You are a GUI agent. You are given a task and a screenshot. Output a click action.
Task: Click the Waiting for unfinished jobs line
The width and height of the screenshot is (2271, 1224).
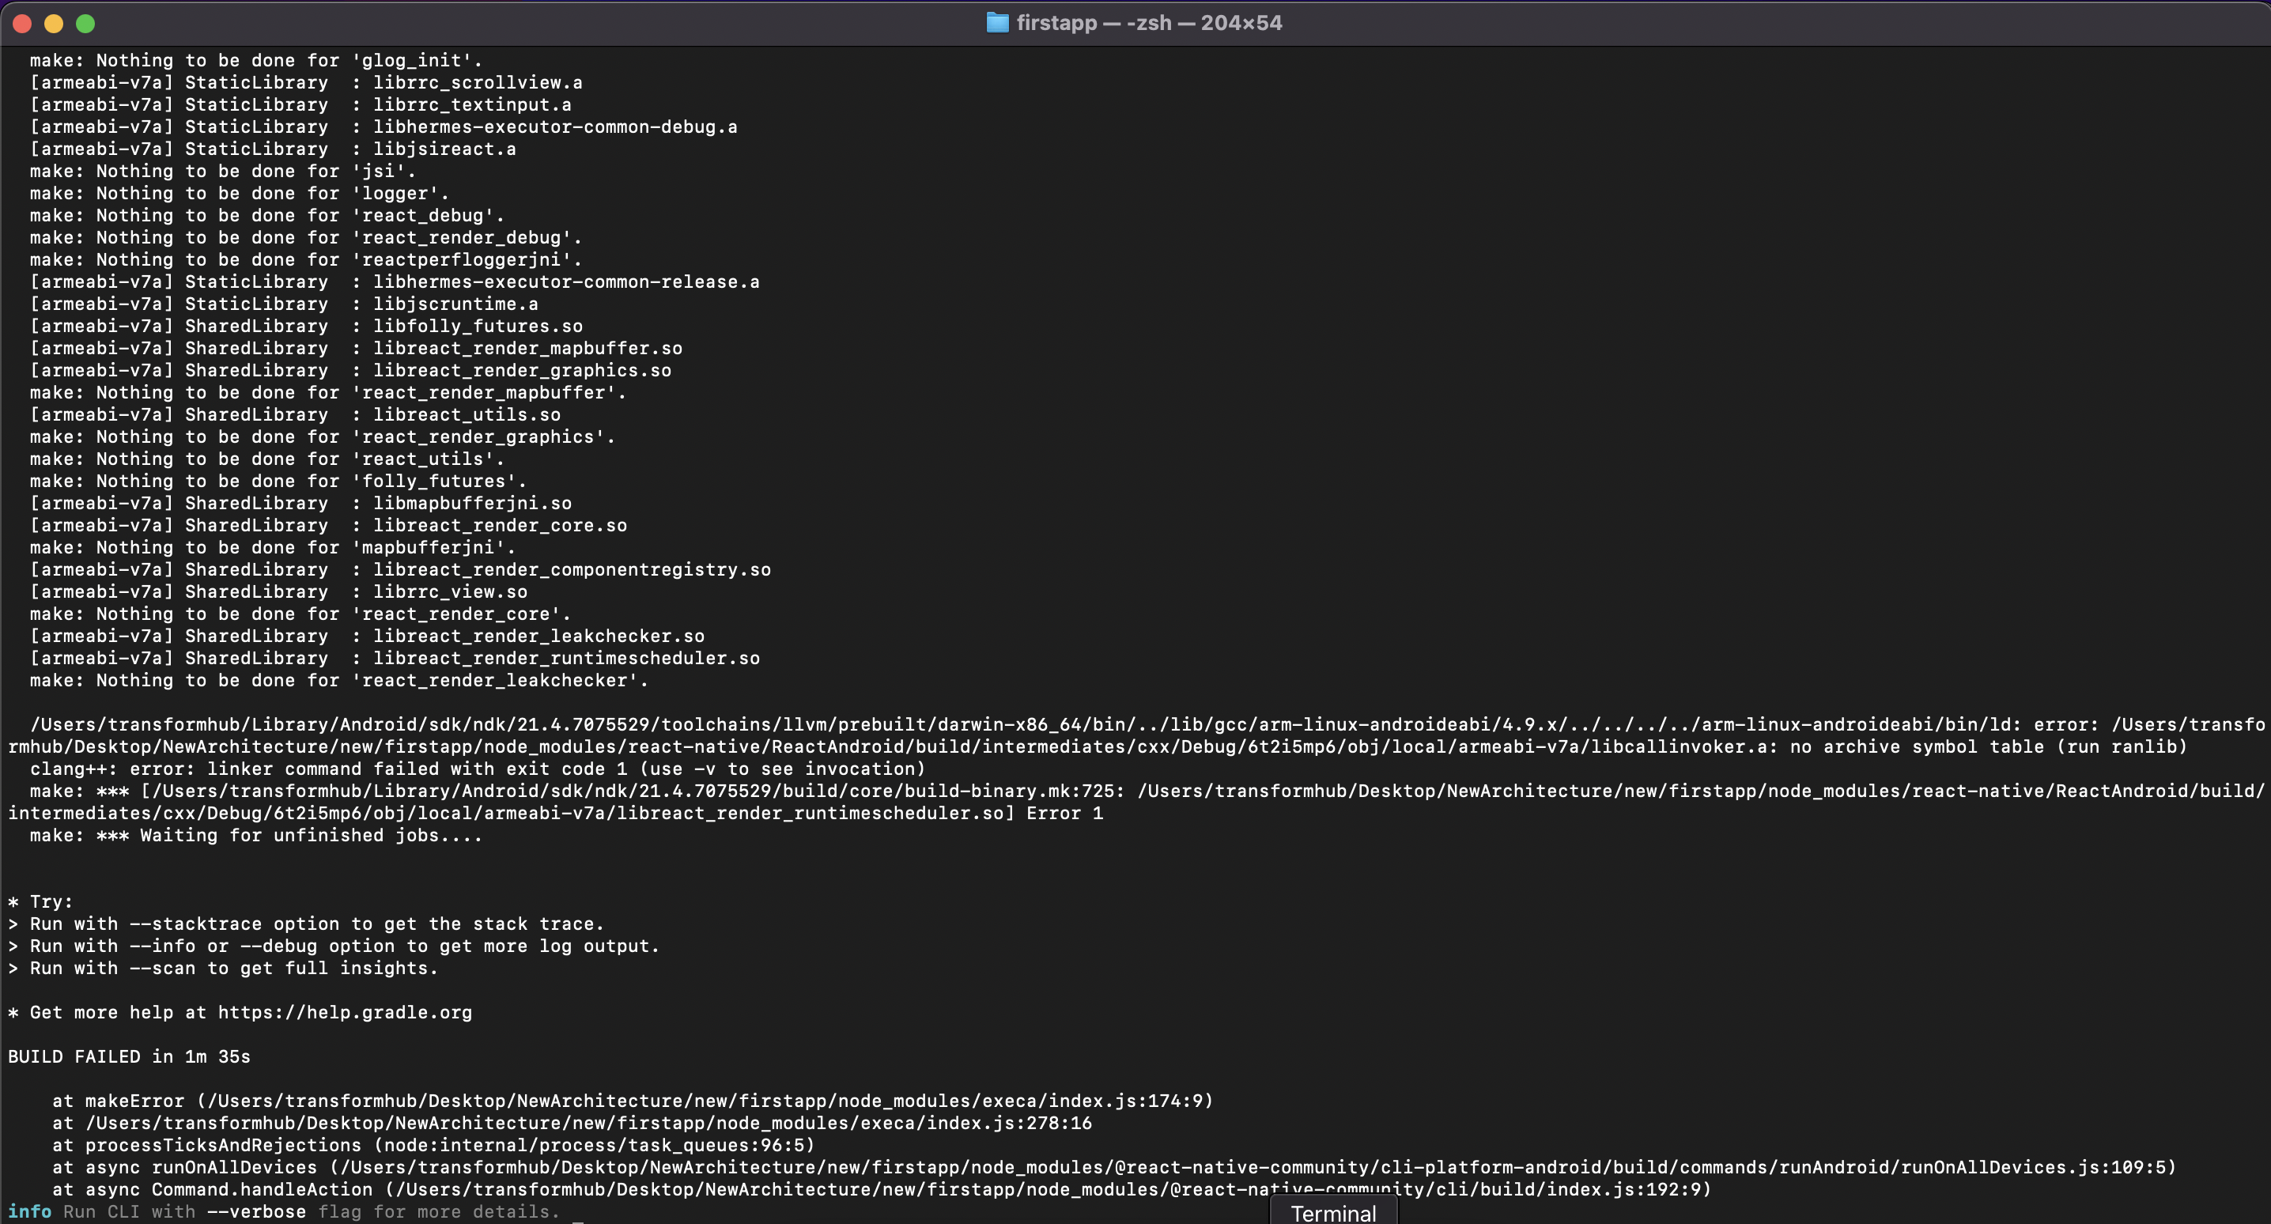(255, 835)
